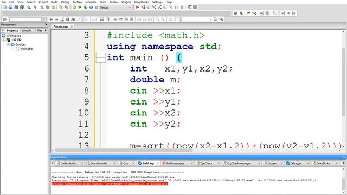
Task: Click the Step into debug icon
Action: pos(154,7)
